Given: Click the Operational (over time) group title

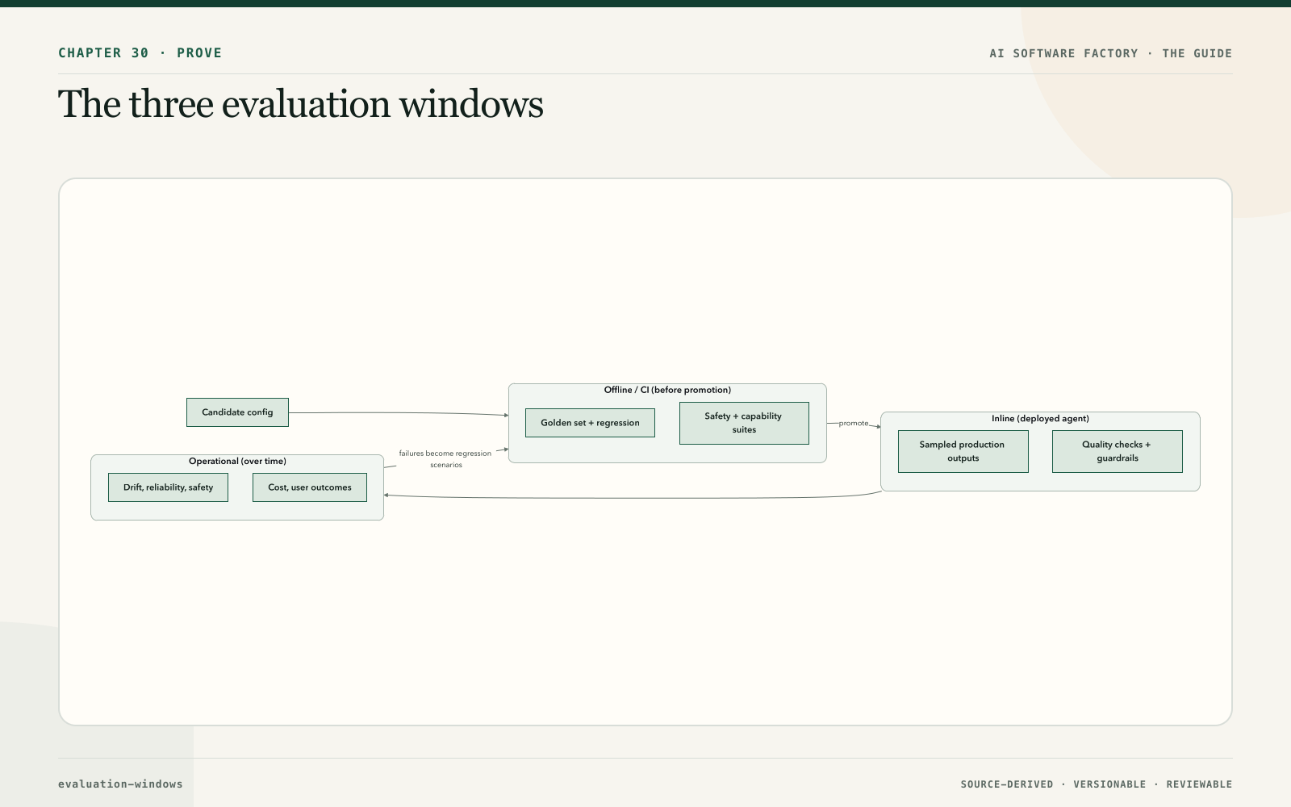Looking at the screenshot, I should (237, 462).
